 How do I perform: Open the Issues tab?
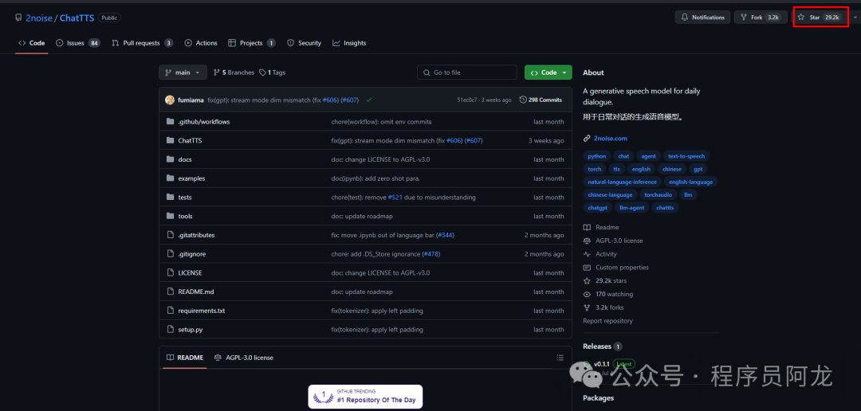[78, 43]
